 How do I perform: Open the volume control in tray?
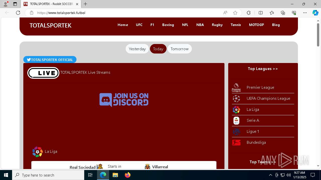coord(288,175)
